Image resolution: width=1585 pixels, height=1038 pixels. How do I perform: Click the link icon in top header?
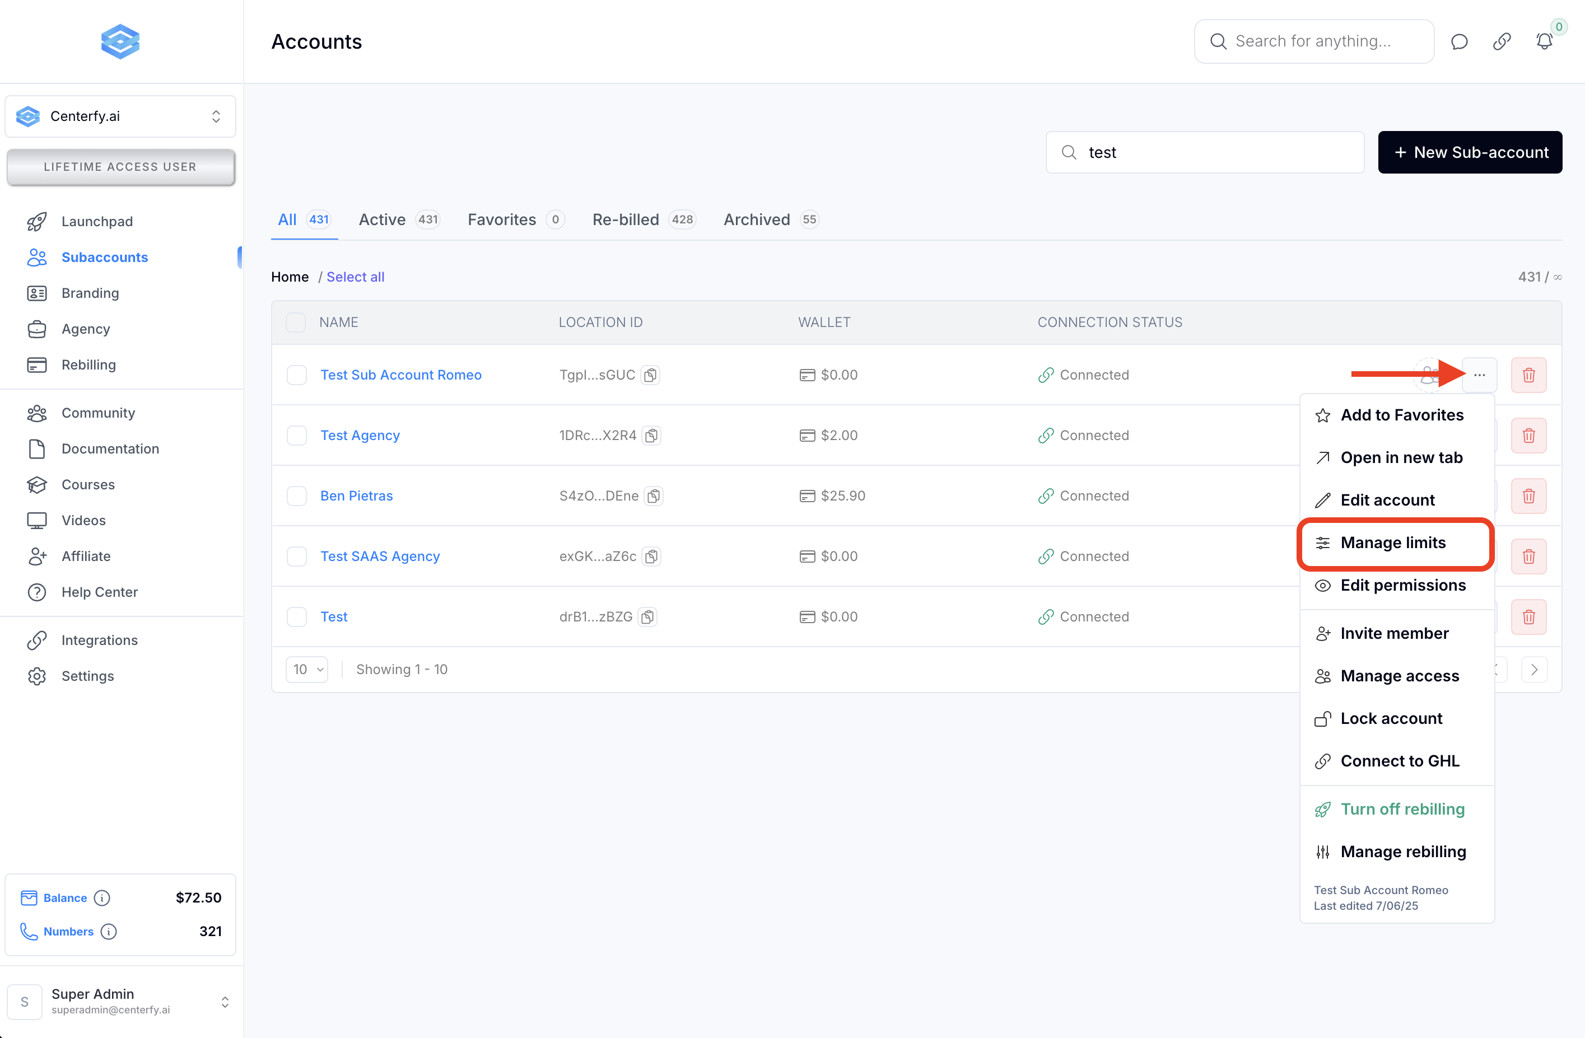(x=1502, y=41)
